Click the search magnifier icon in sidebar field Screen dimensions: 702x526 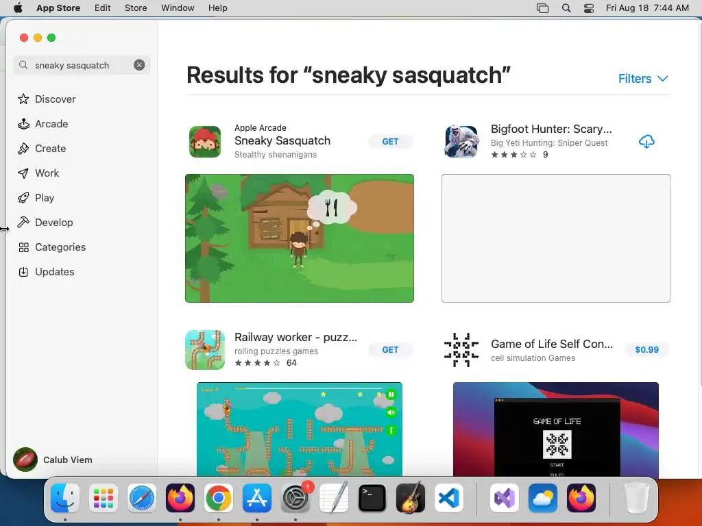tap(23, 65)
